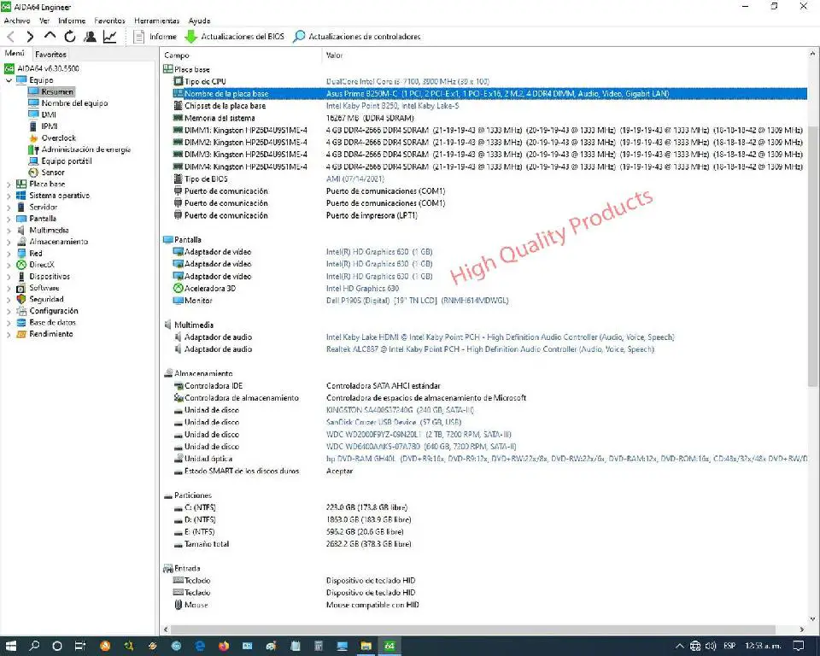Open the Ver menu
This screenshot has height=656, width=820.
coord(44,20)
